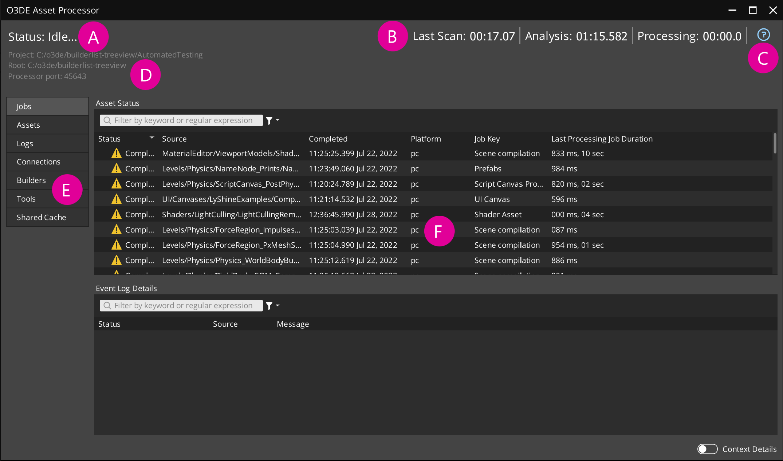Maximize the O3DE Asset Processor window

pyautogui.click(x=752, y=10)
